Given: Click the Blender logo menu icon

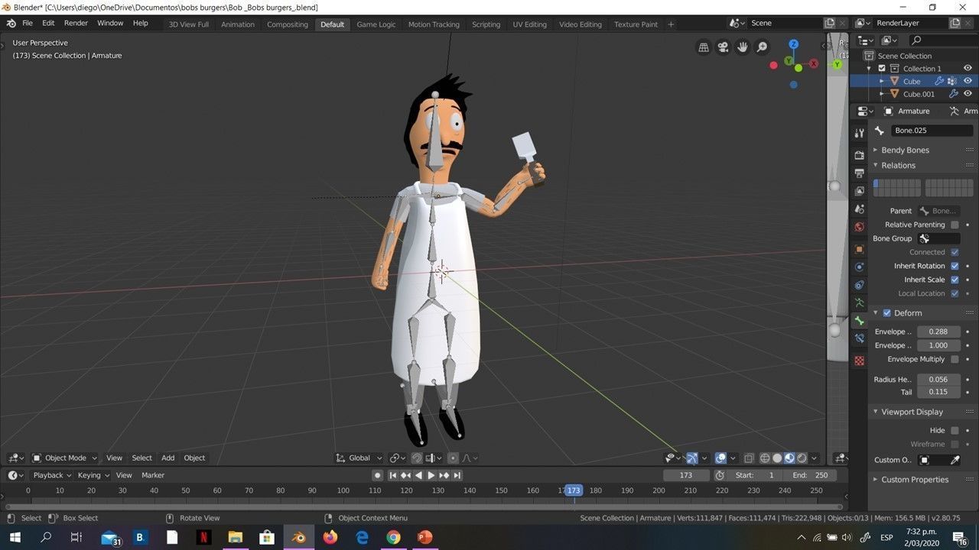Looking at the screenshot, I should (x=11, y=24).
